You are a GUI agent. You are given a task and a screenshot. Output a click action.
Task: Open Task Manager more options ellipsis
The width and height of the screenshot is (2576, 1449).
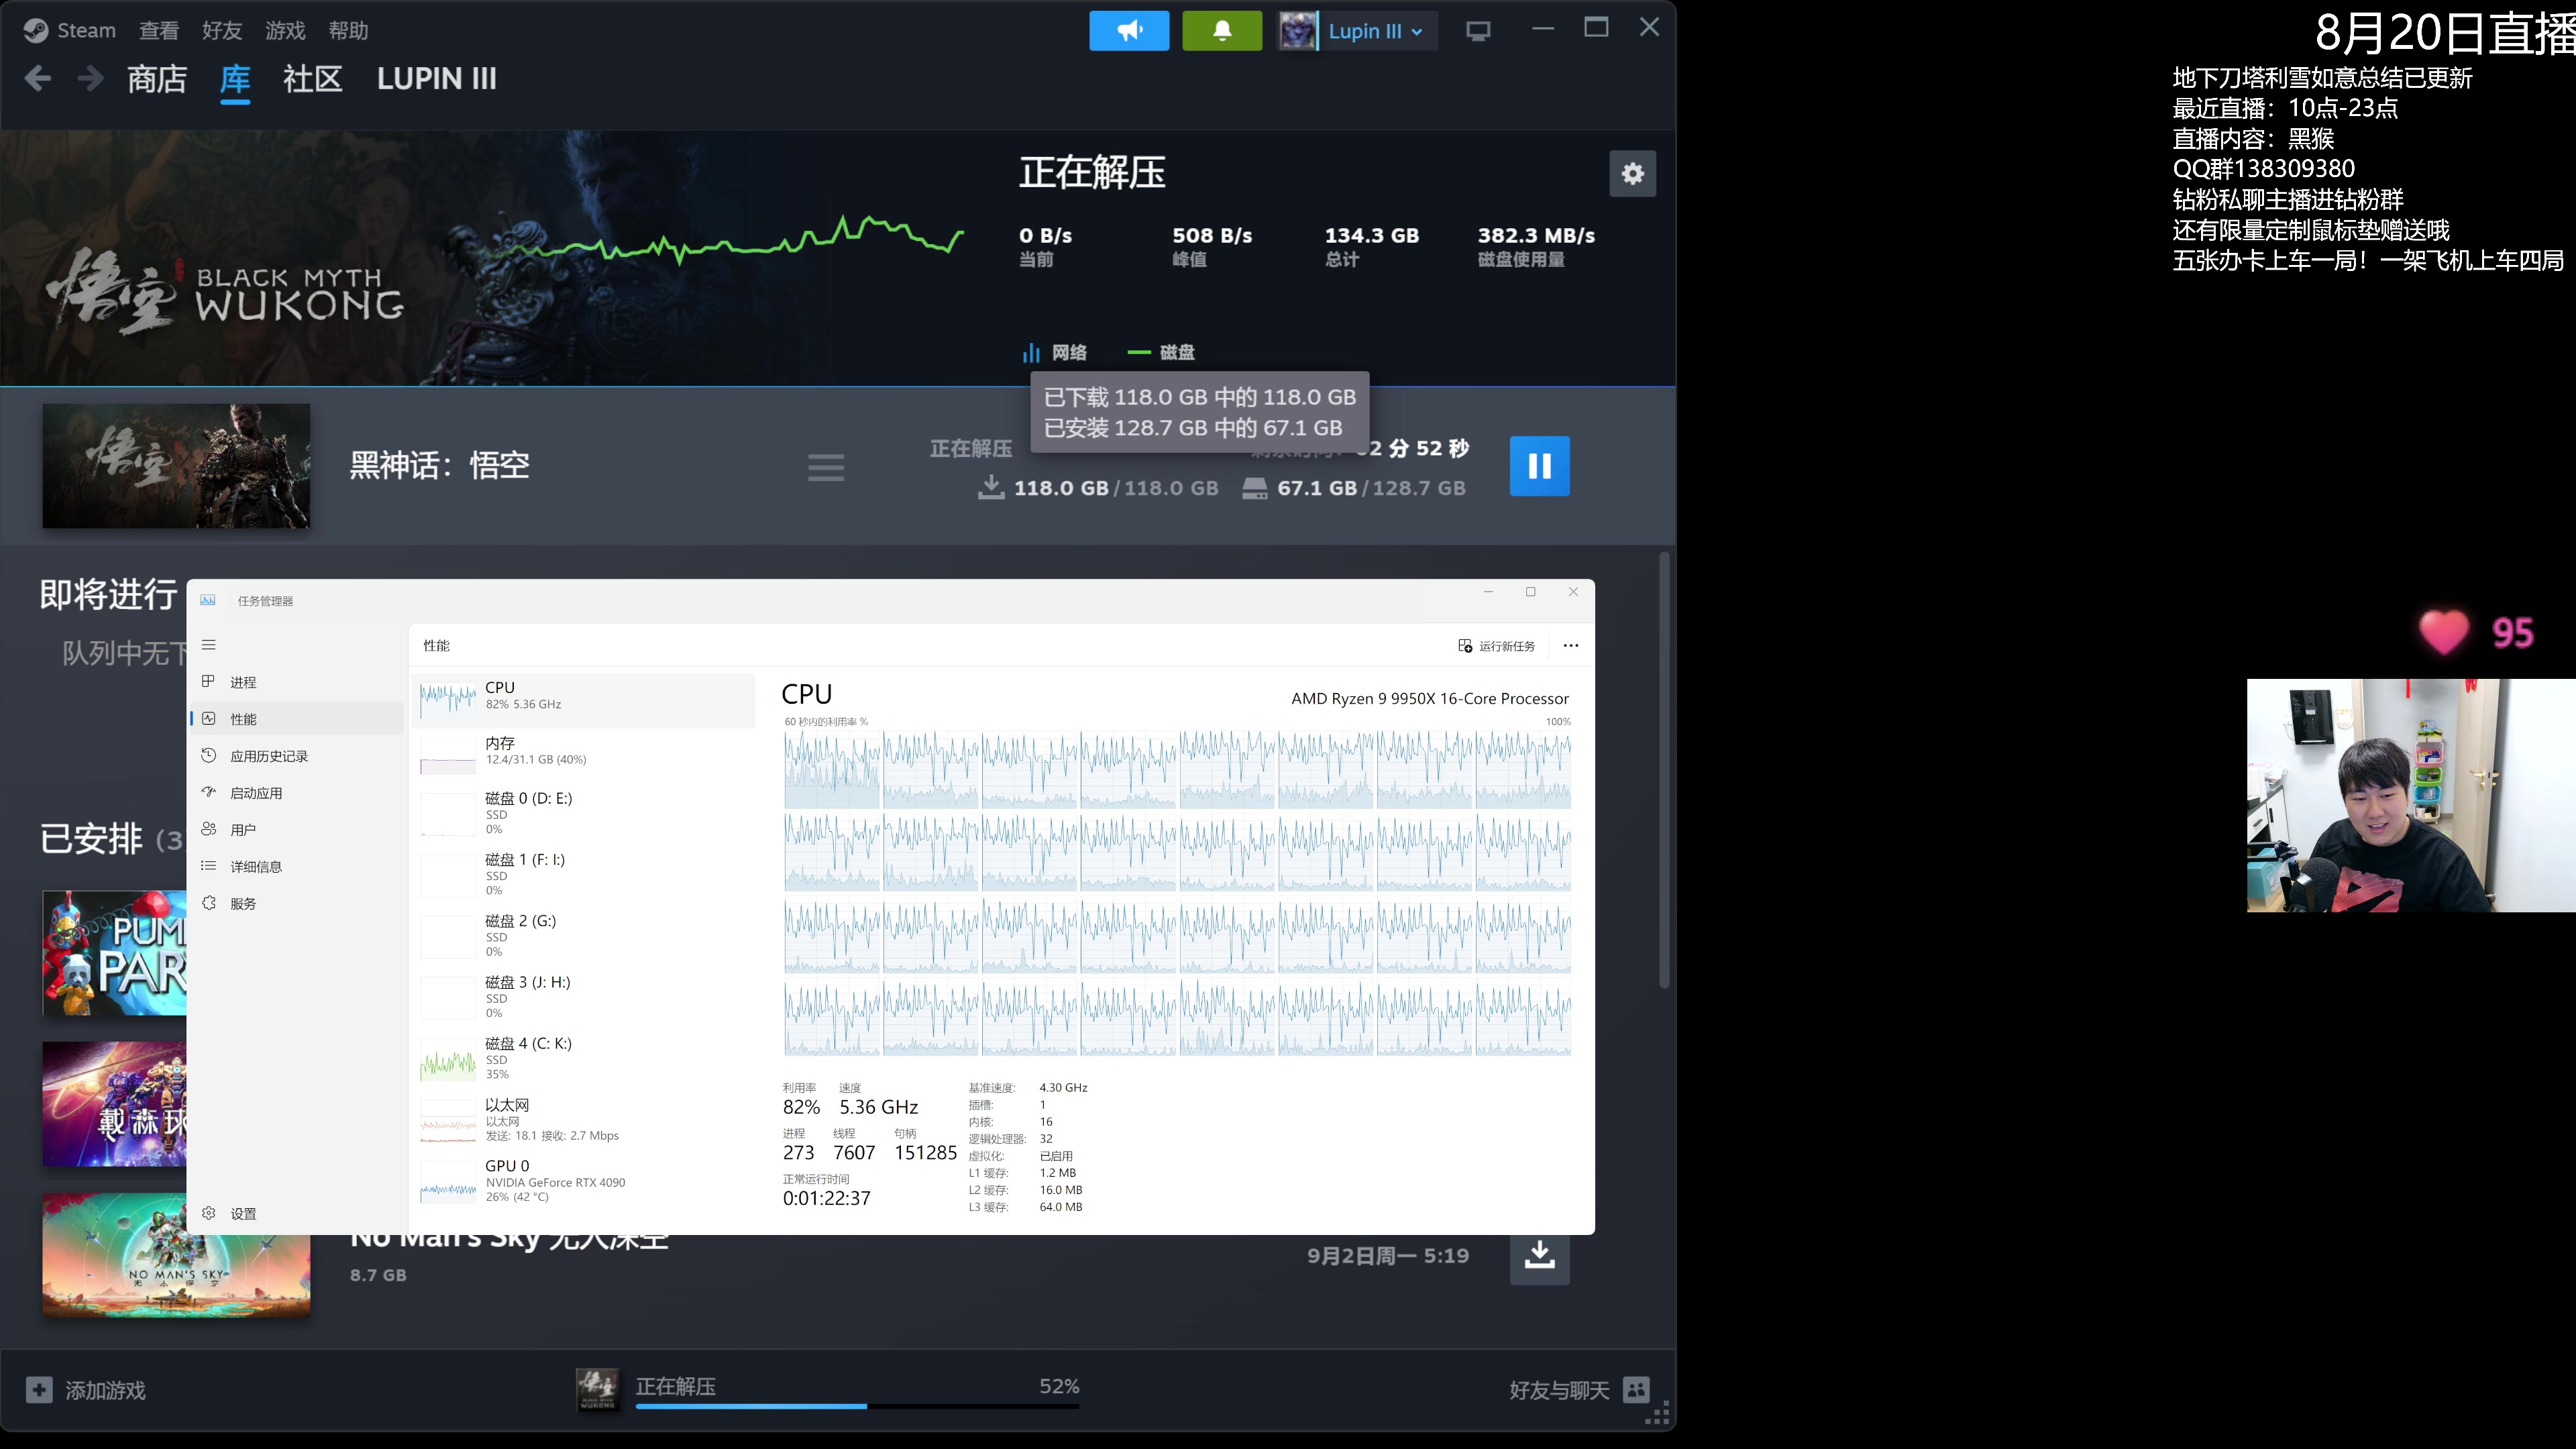point(1570,646)
